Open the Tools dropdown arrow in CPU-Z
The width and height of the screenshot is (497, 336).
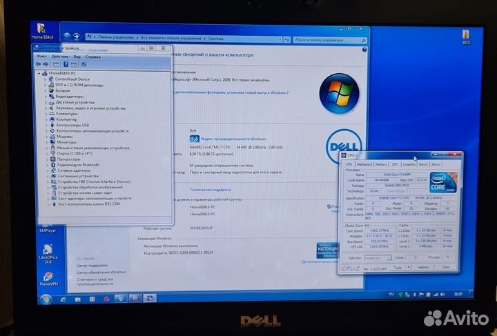tap(409, 268)
